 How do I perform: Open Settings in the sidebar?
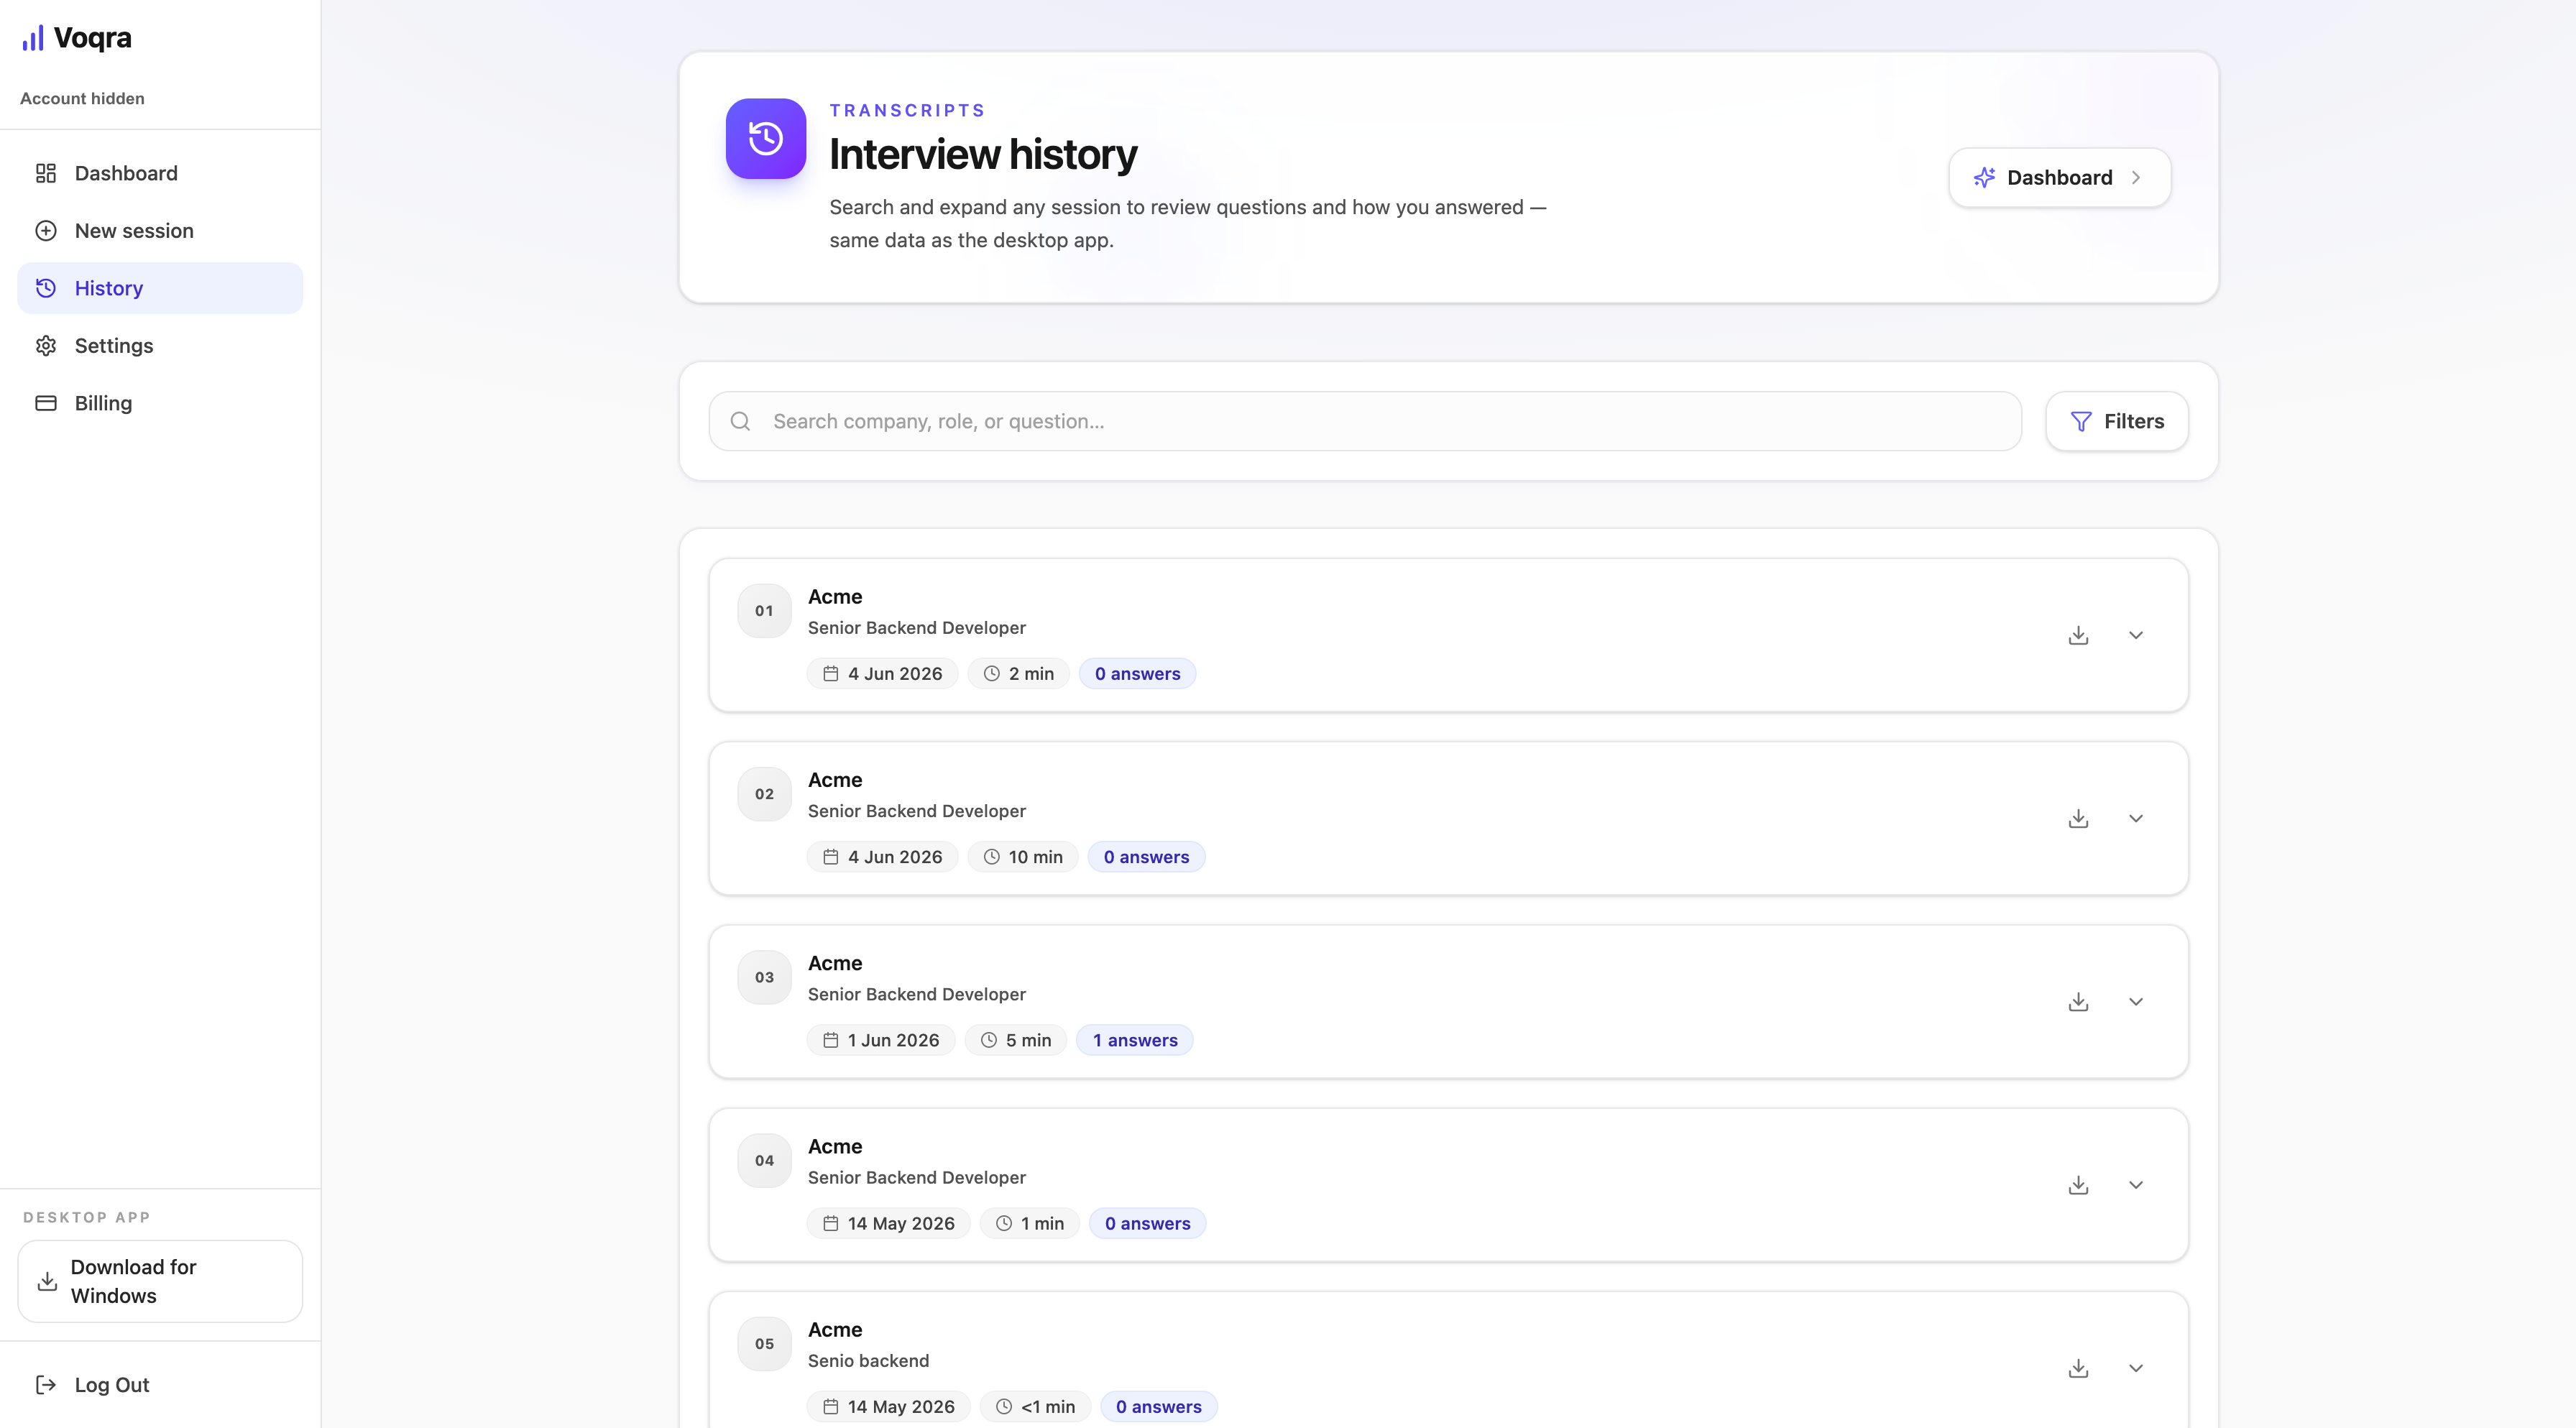pos(160,346)
